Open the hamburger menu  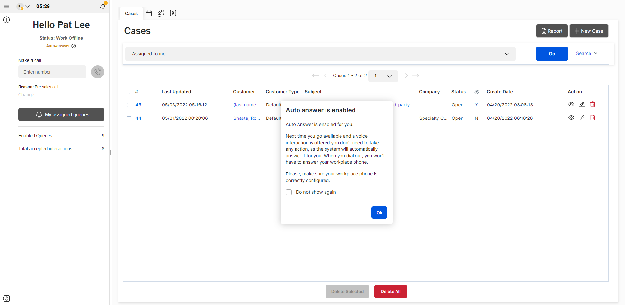(7, 7)
